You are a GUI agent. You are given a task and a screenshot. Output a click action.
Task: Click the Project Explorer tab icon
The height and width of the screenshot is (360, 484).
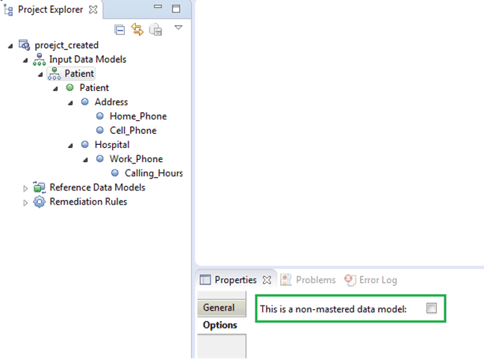pyautogui.click(x=8, y=10)
